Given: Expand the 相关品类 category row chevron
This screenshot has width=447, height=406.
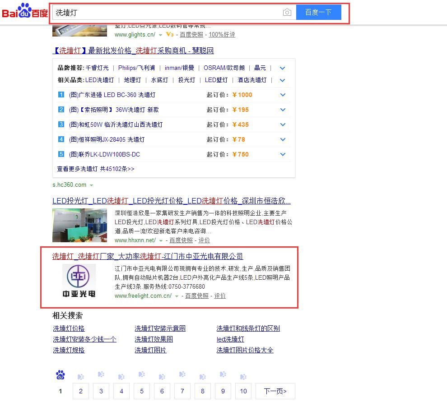Looking at the screenshot, I should [x=282, y=80].
